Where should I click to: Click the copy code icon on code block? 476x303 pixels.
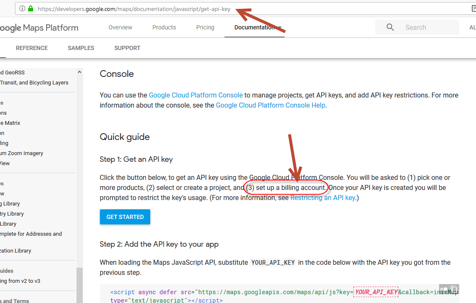point(454,289)
